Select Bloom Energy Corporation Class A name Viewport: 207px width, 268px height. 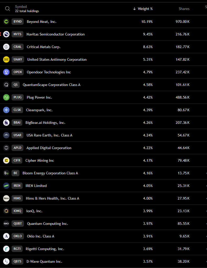click(50, 173)
